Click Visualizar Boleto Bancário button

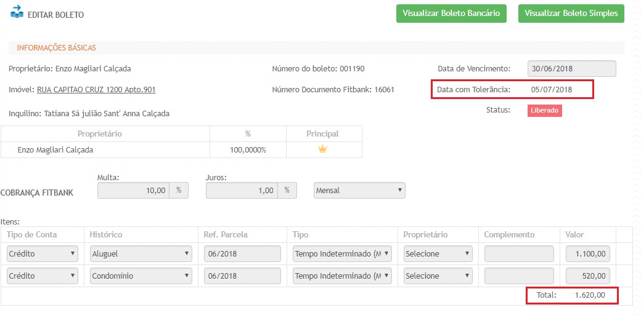[451, 13]
